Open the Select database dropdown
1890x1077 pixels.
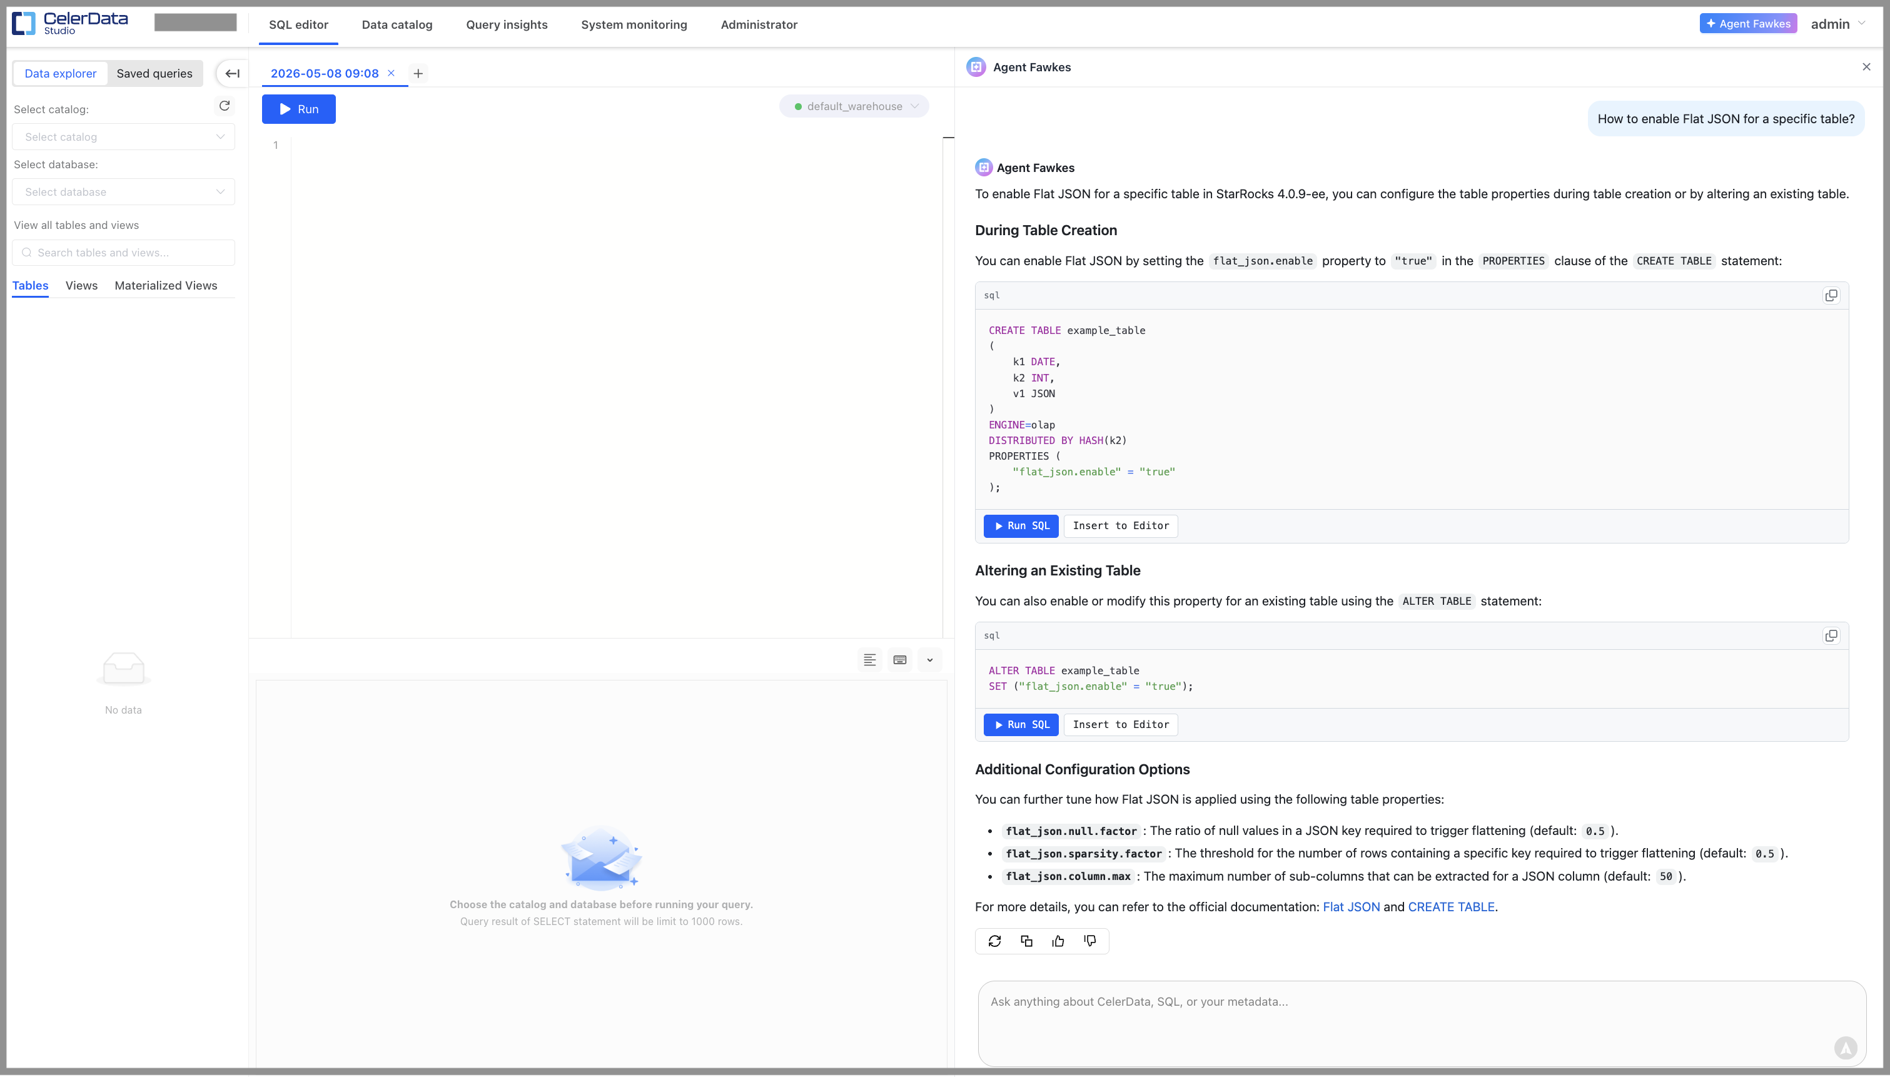(x=123, y=193)
